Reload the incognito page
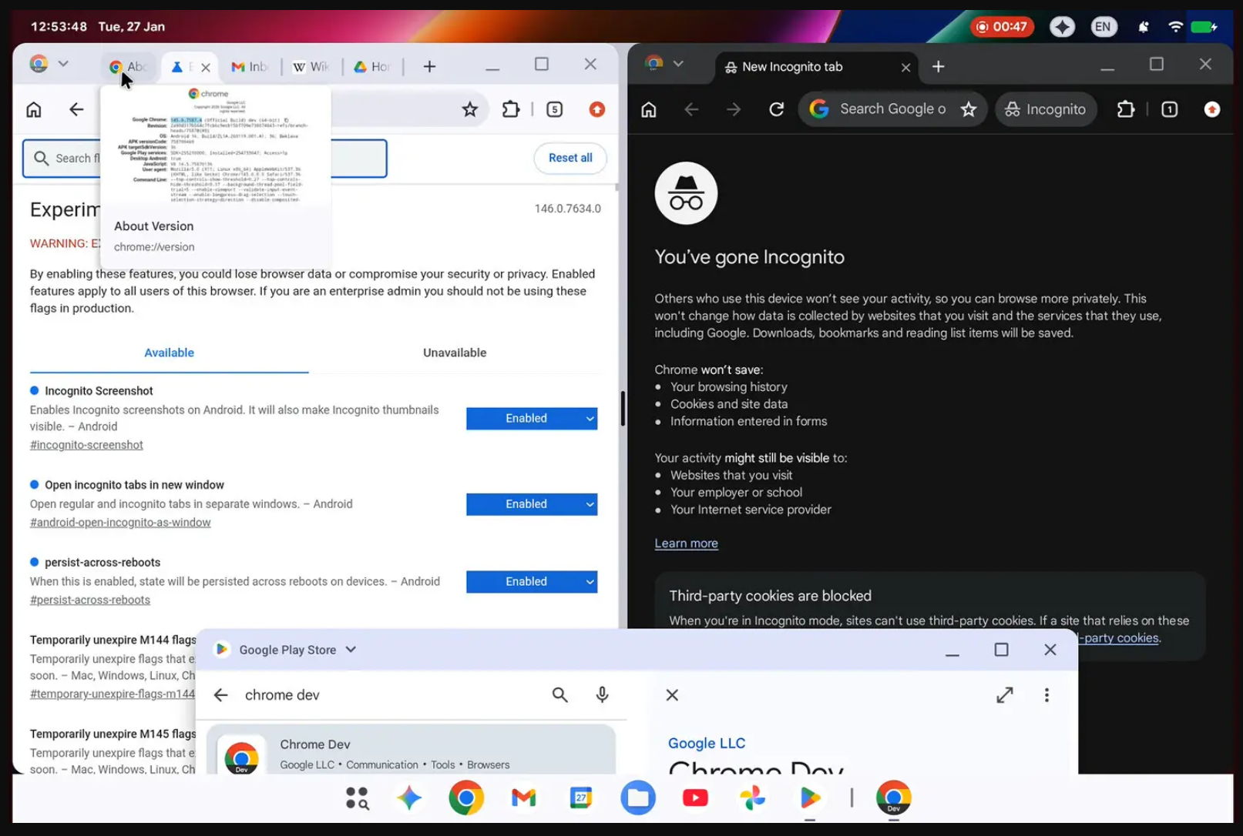This screenshot has width=1243, height=836. coord(776,109)
